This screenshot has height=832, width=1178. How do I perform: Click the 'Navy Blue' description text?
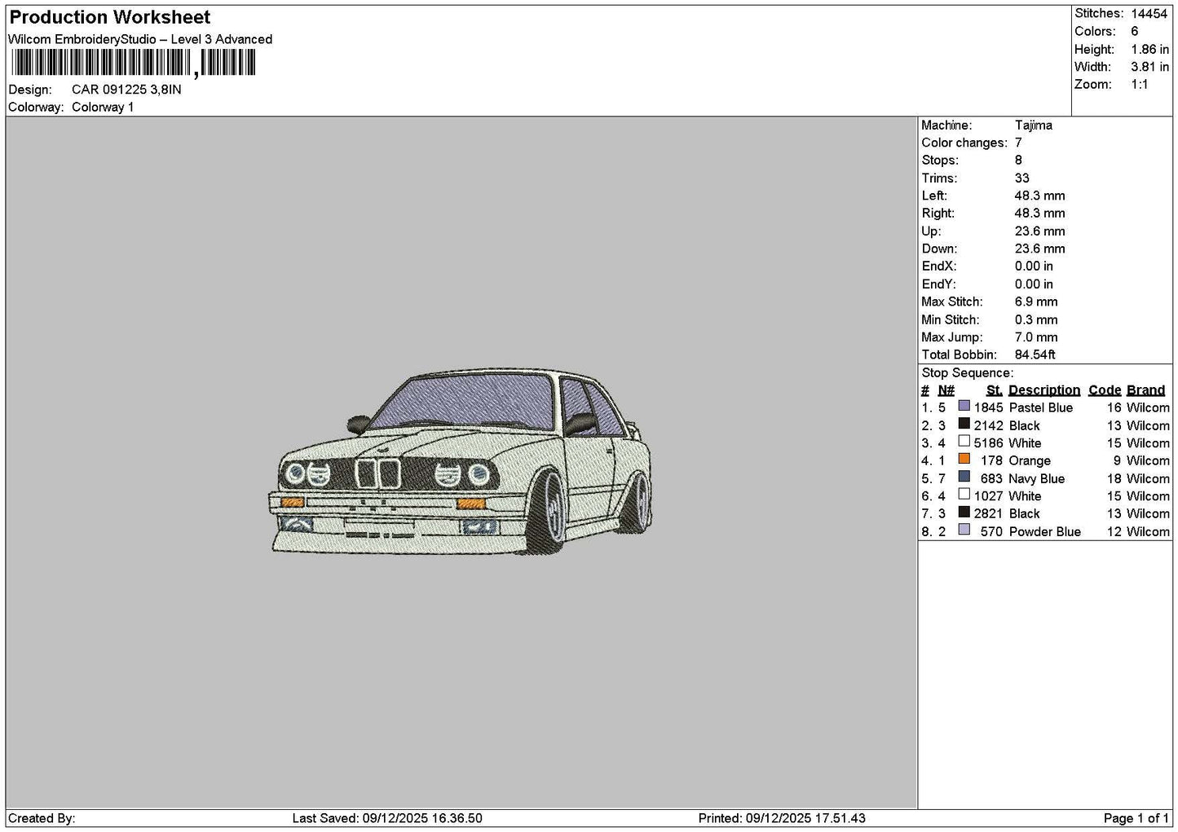tap(1036, 478)
